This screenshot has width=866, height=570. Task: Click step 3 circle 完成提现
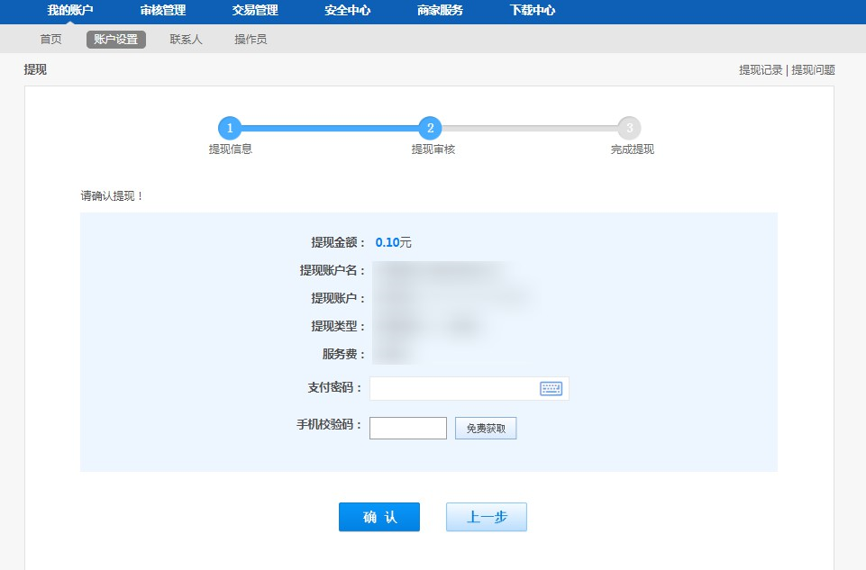click(629, 128)
